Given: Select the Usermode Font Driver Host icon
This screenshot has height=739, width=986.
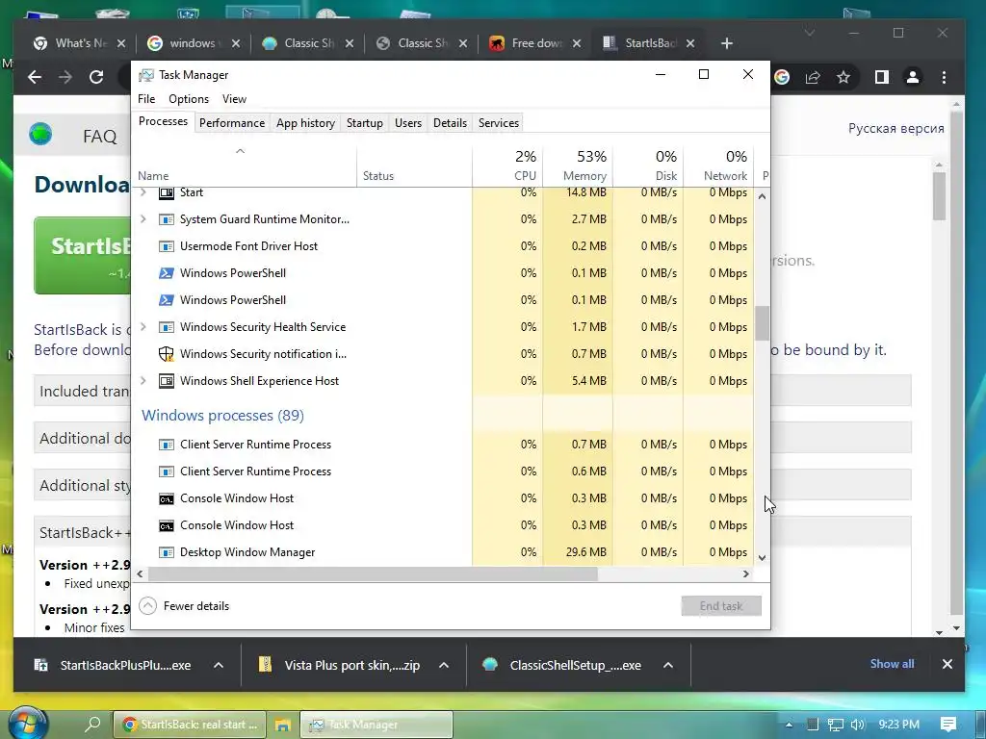Looking at the screenshot, I should (166, 246).
